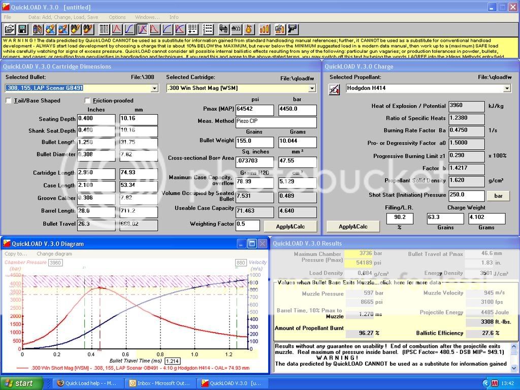Image resolution: width=520 pixels, height=390 pixels.
Task: Click the propellant icon beside Hodgdon H414
Action: coord(335,89)
